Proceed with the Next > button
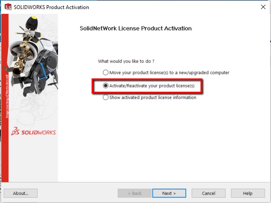Screen dimensions: 271x203 tap(169, 193)
